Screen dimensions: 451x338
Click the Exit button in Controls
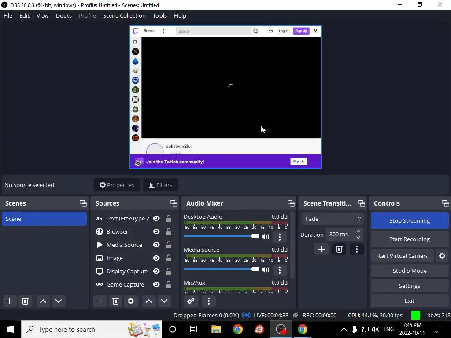(410, 301)
